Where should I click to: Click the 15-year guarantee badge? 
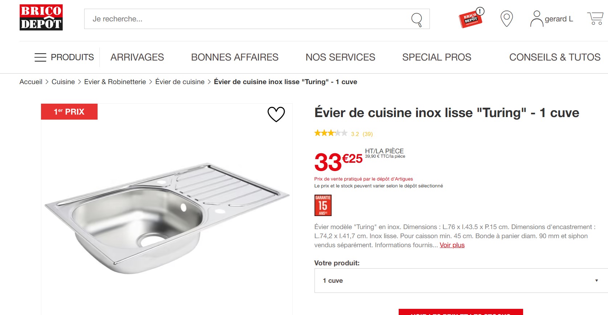pyautogui.click(x=323, y=205)
